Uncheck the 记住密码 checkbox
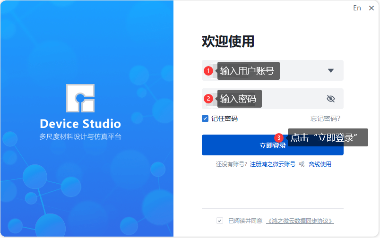Screen dimensions: 380x238 click(x=205, y=119)
